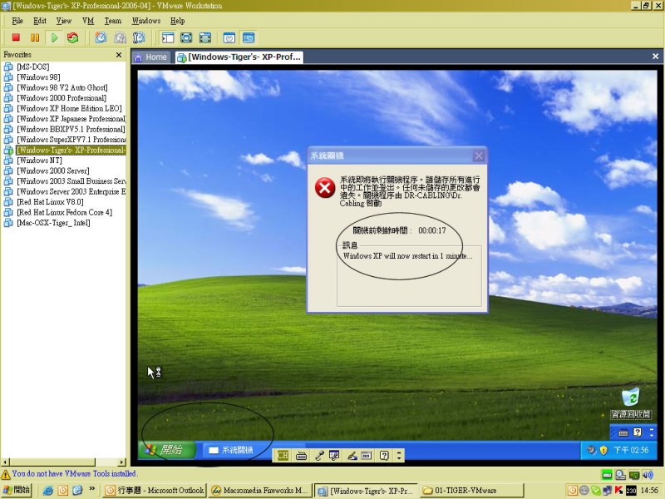Select [Windows SuperXPV7.1 Professional] favorite
This screenshot has width=665, height=499.
click(x=71, y=139)
